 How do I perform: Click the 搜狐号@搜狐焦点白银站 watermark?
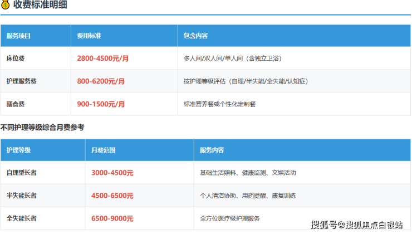356,225
